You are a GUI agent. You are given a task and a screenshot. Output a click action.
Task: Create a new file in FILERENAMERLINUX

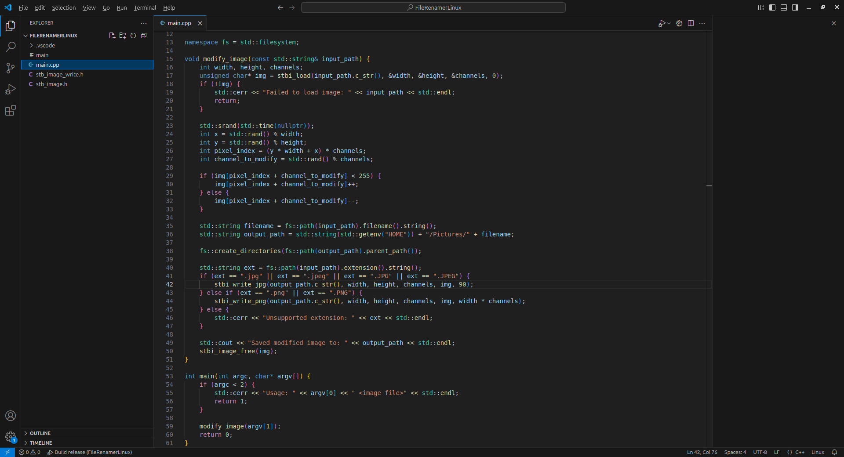(112, 36)
